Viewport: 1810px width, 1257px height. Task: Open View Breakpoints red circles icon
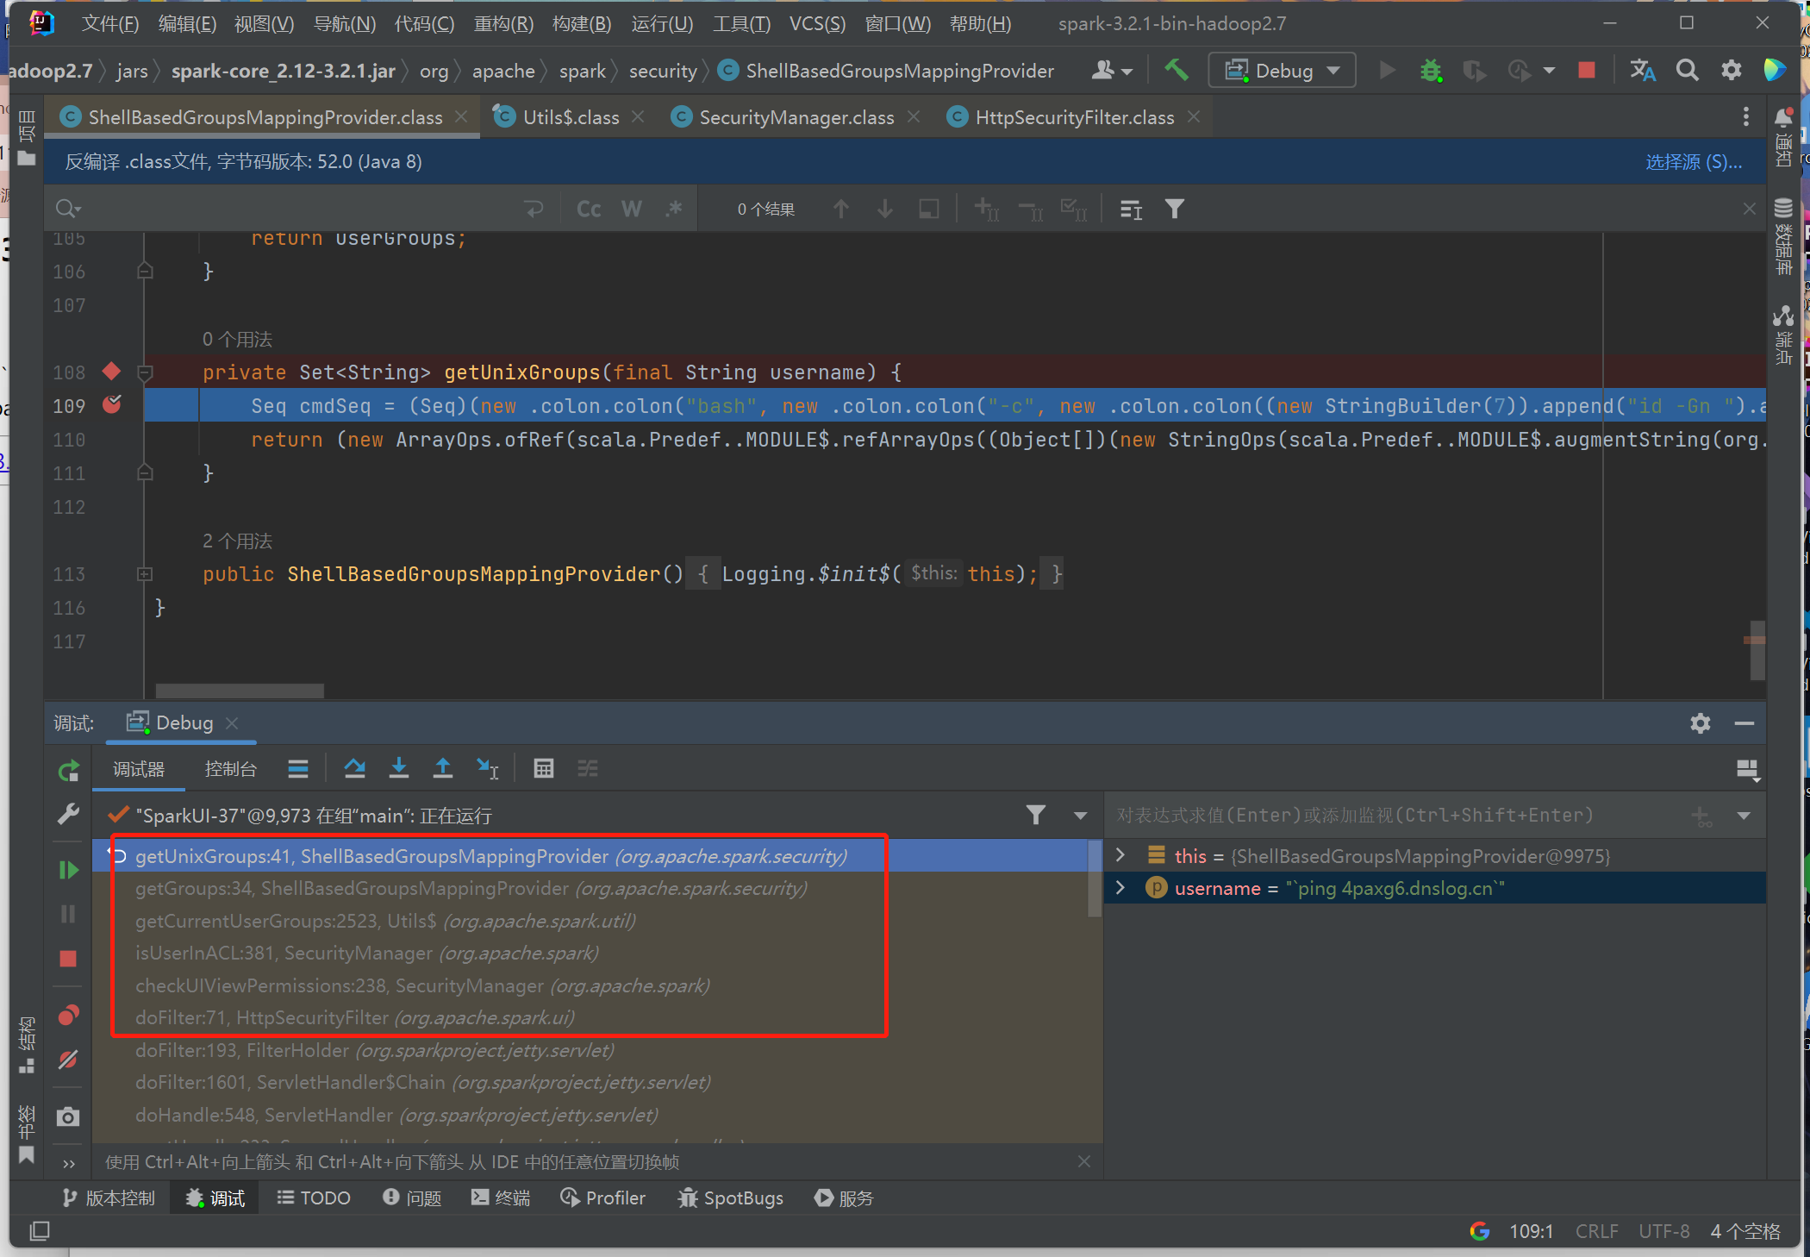[68, 1016]
